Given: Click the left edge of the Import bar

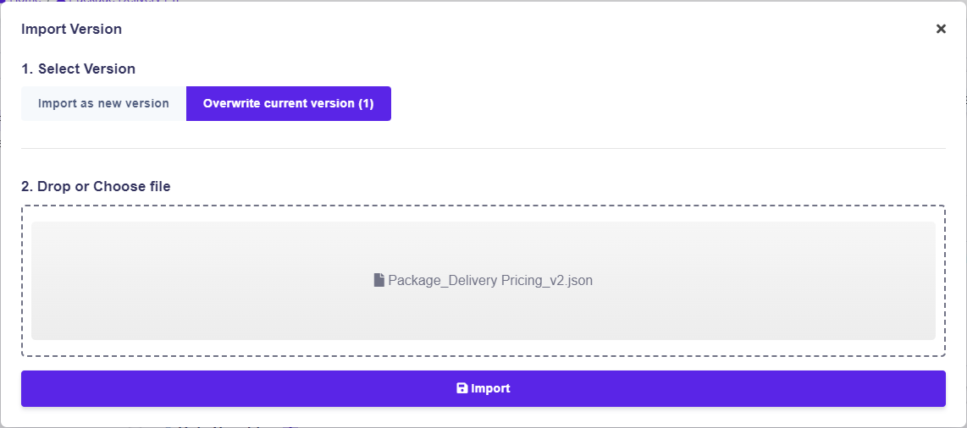Looking at the screenshot, I should point(34,388).
